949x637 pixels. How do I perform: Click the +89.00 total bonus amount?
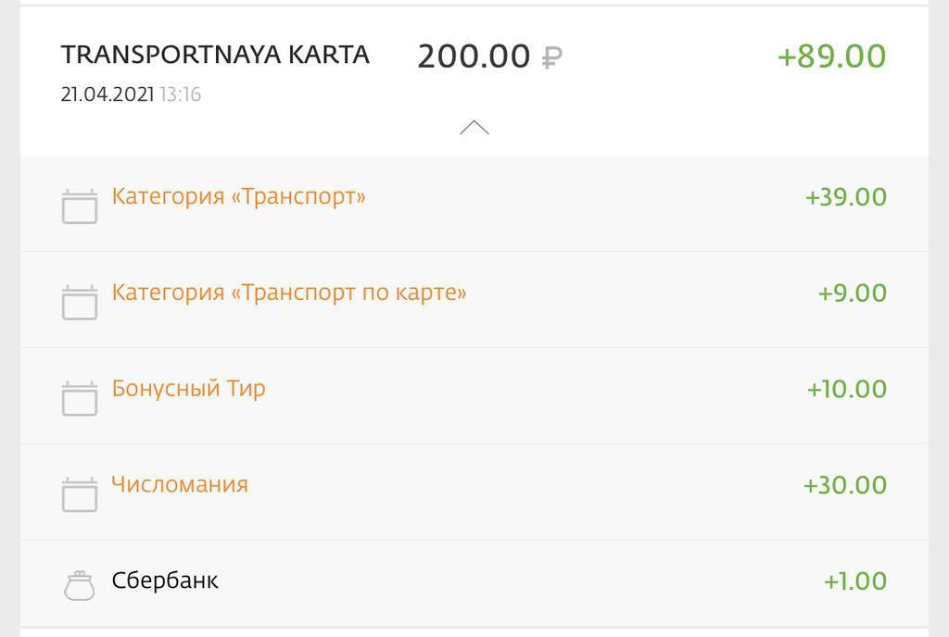(x=831, y=56)
